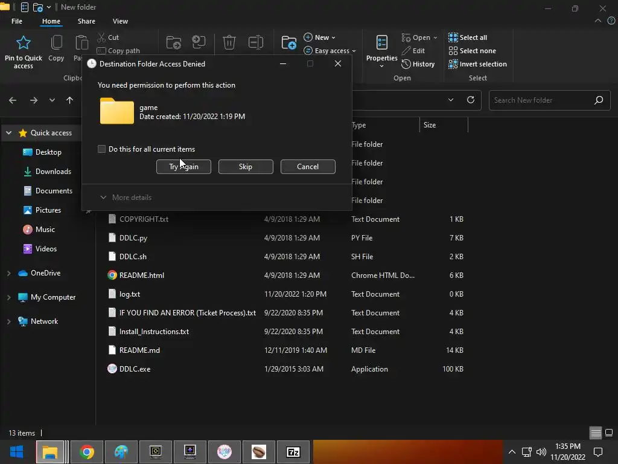The image size is (618, 464).
Task: Click the Move to folder icon
Action: pyautogui.click(x=173, y=42)
